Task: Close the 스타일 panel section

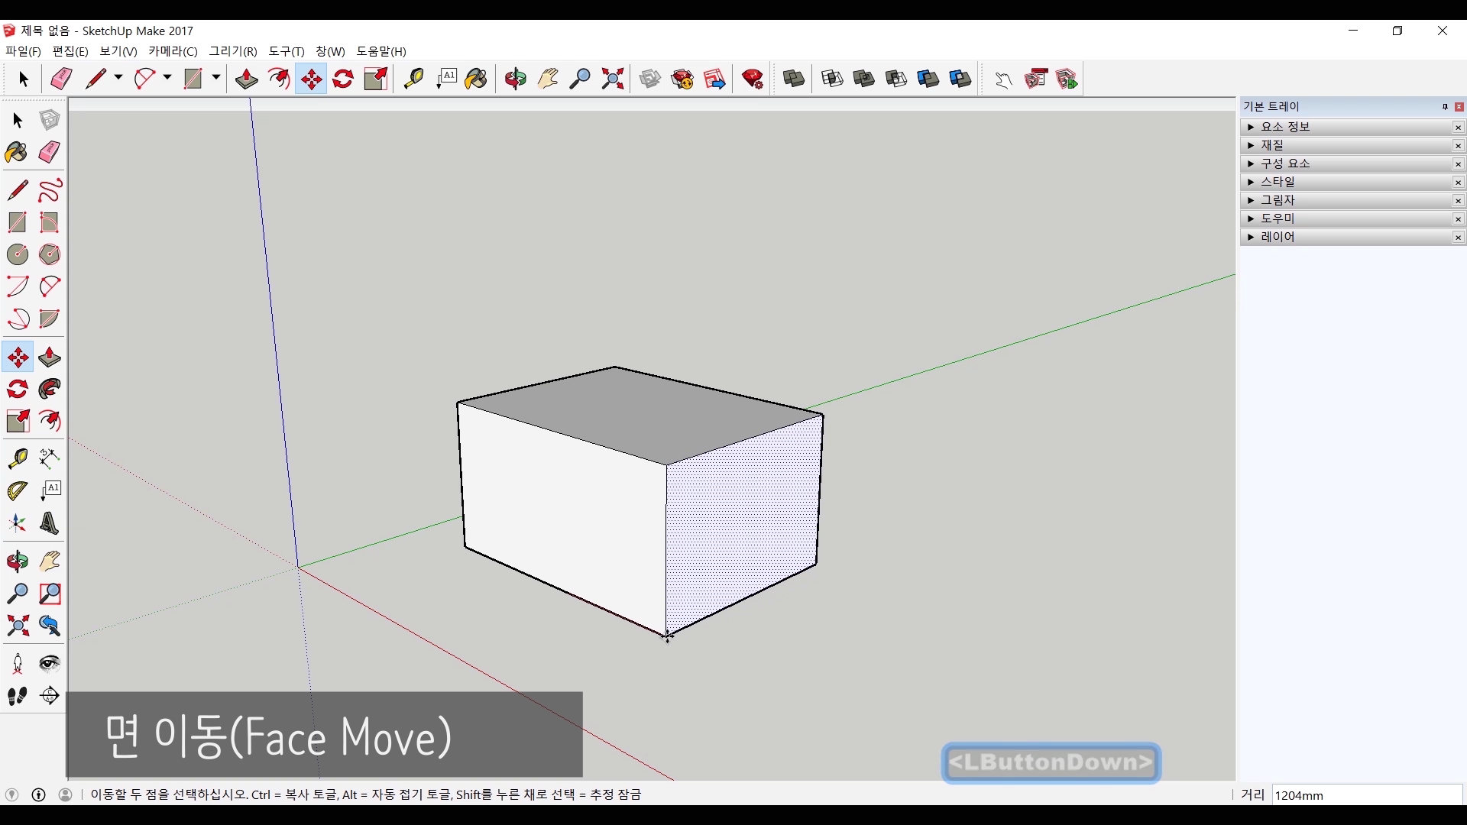Action: point(1458,182)
